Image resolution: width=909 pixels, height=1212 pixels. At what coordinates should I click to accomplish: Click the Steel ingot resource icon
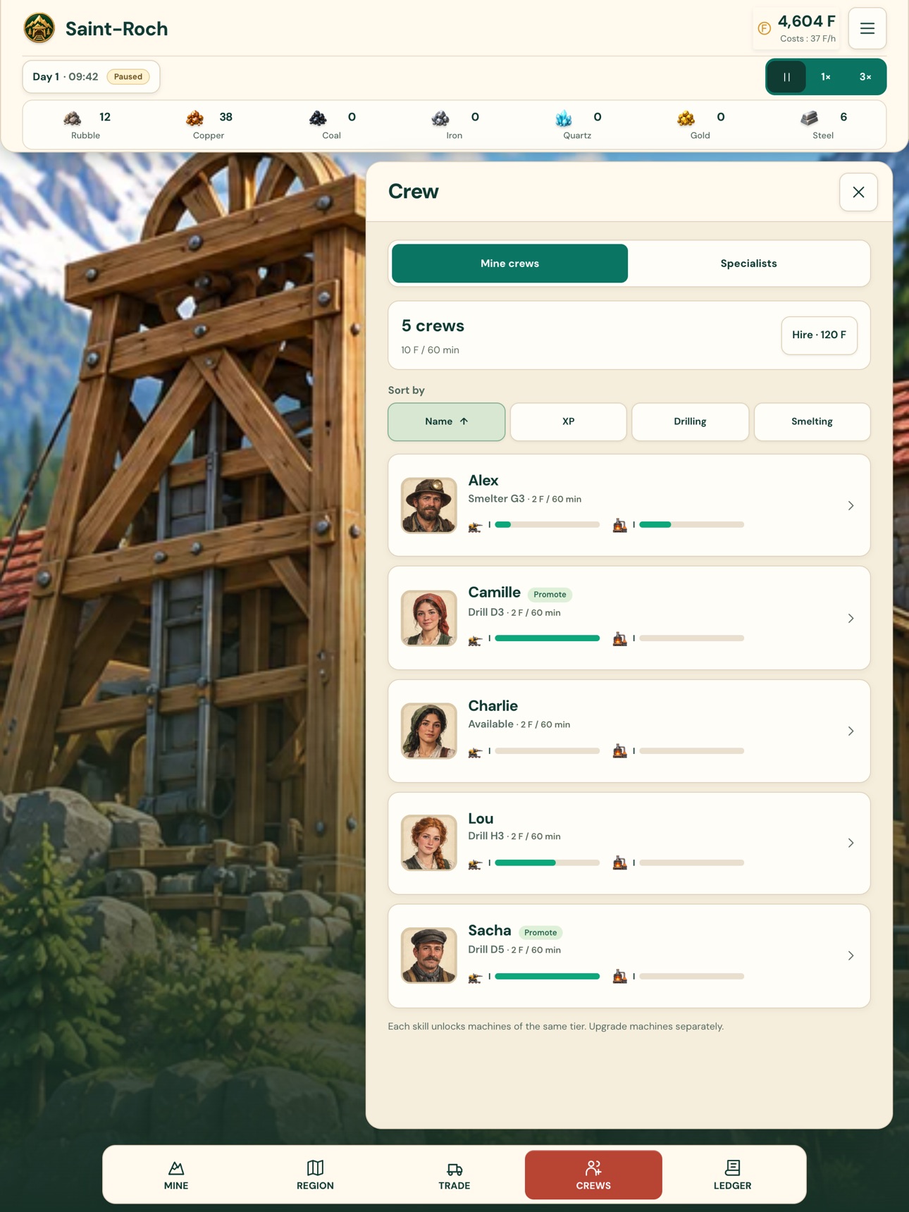coord(809,118)
